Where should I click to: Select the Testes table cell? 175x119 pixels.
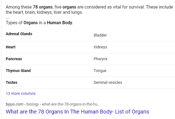[x=12, y=82]
